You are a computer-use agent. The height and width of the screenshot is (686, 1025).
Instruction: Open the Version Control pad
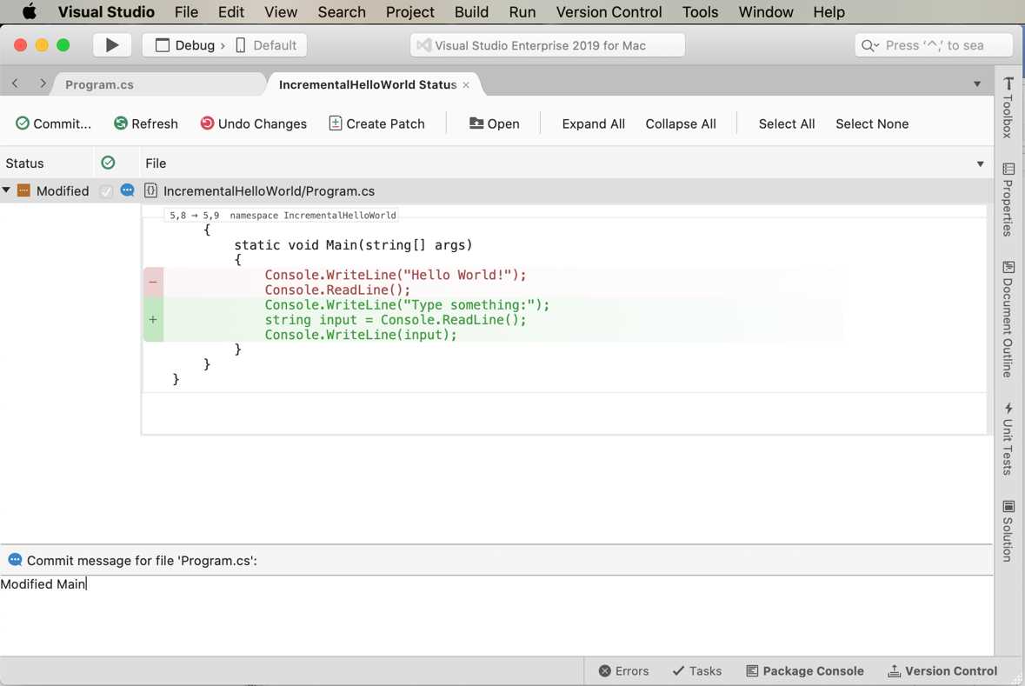tap(942, 671)
